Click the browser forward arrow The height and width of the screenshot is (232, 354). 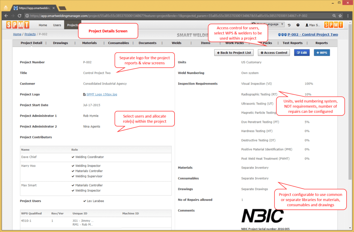[13, 16]
